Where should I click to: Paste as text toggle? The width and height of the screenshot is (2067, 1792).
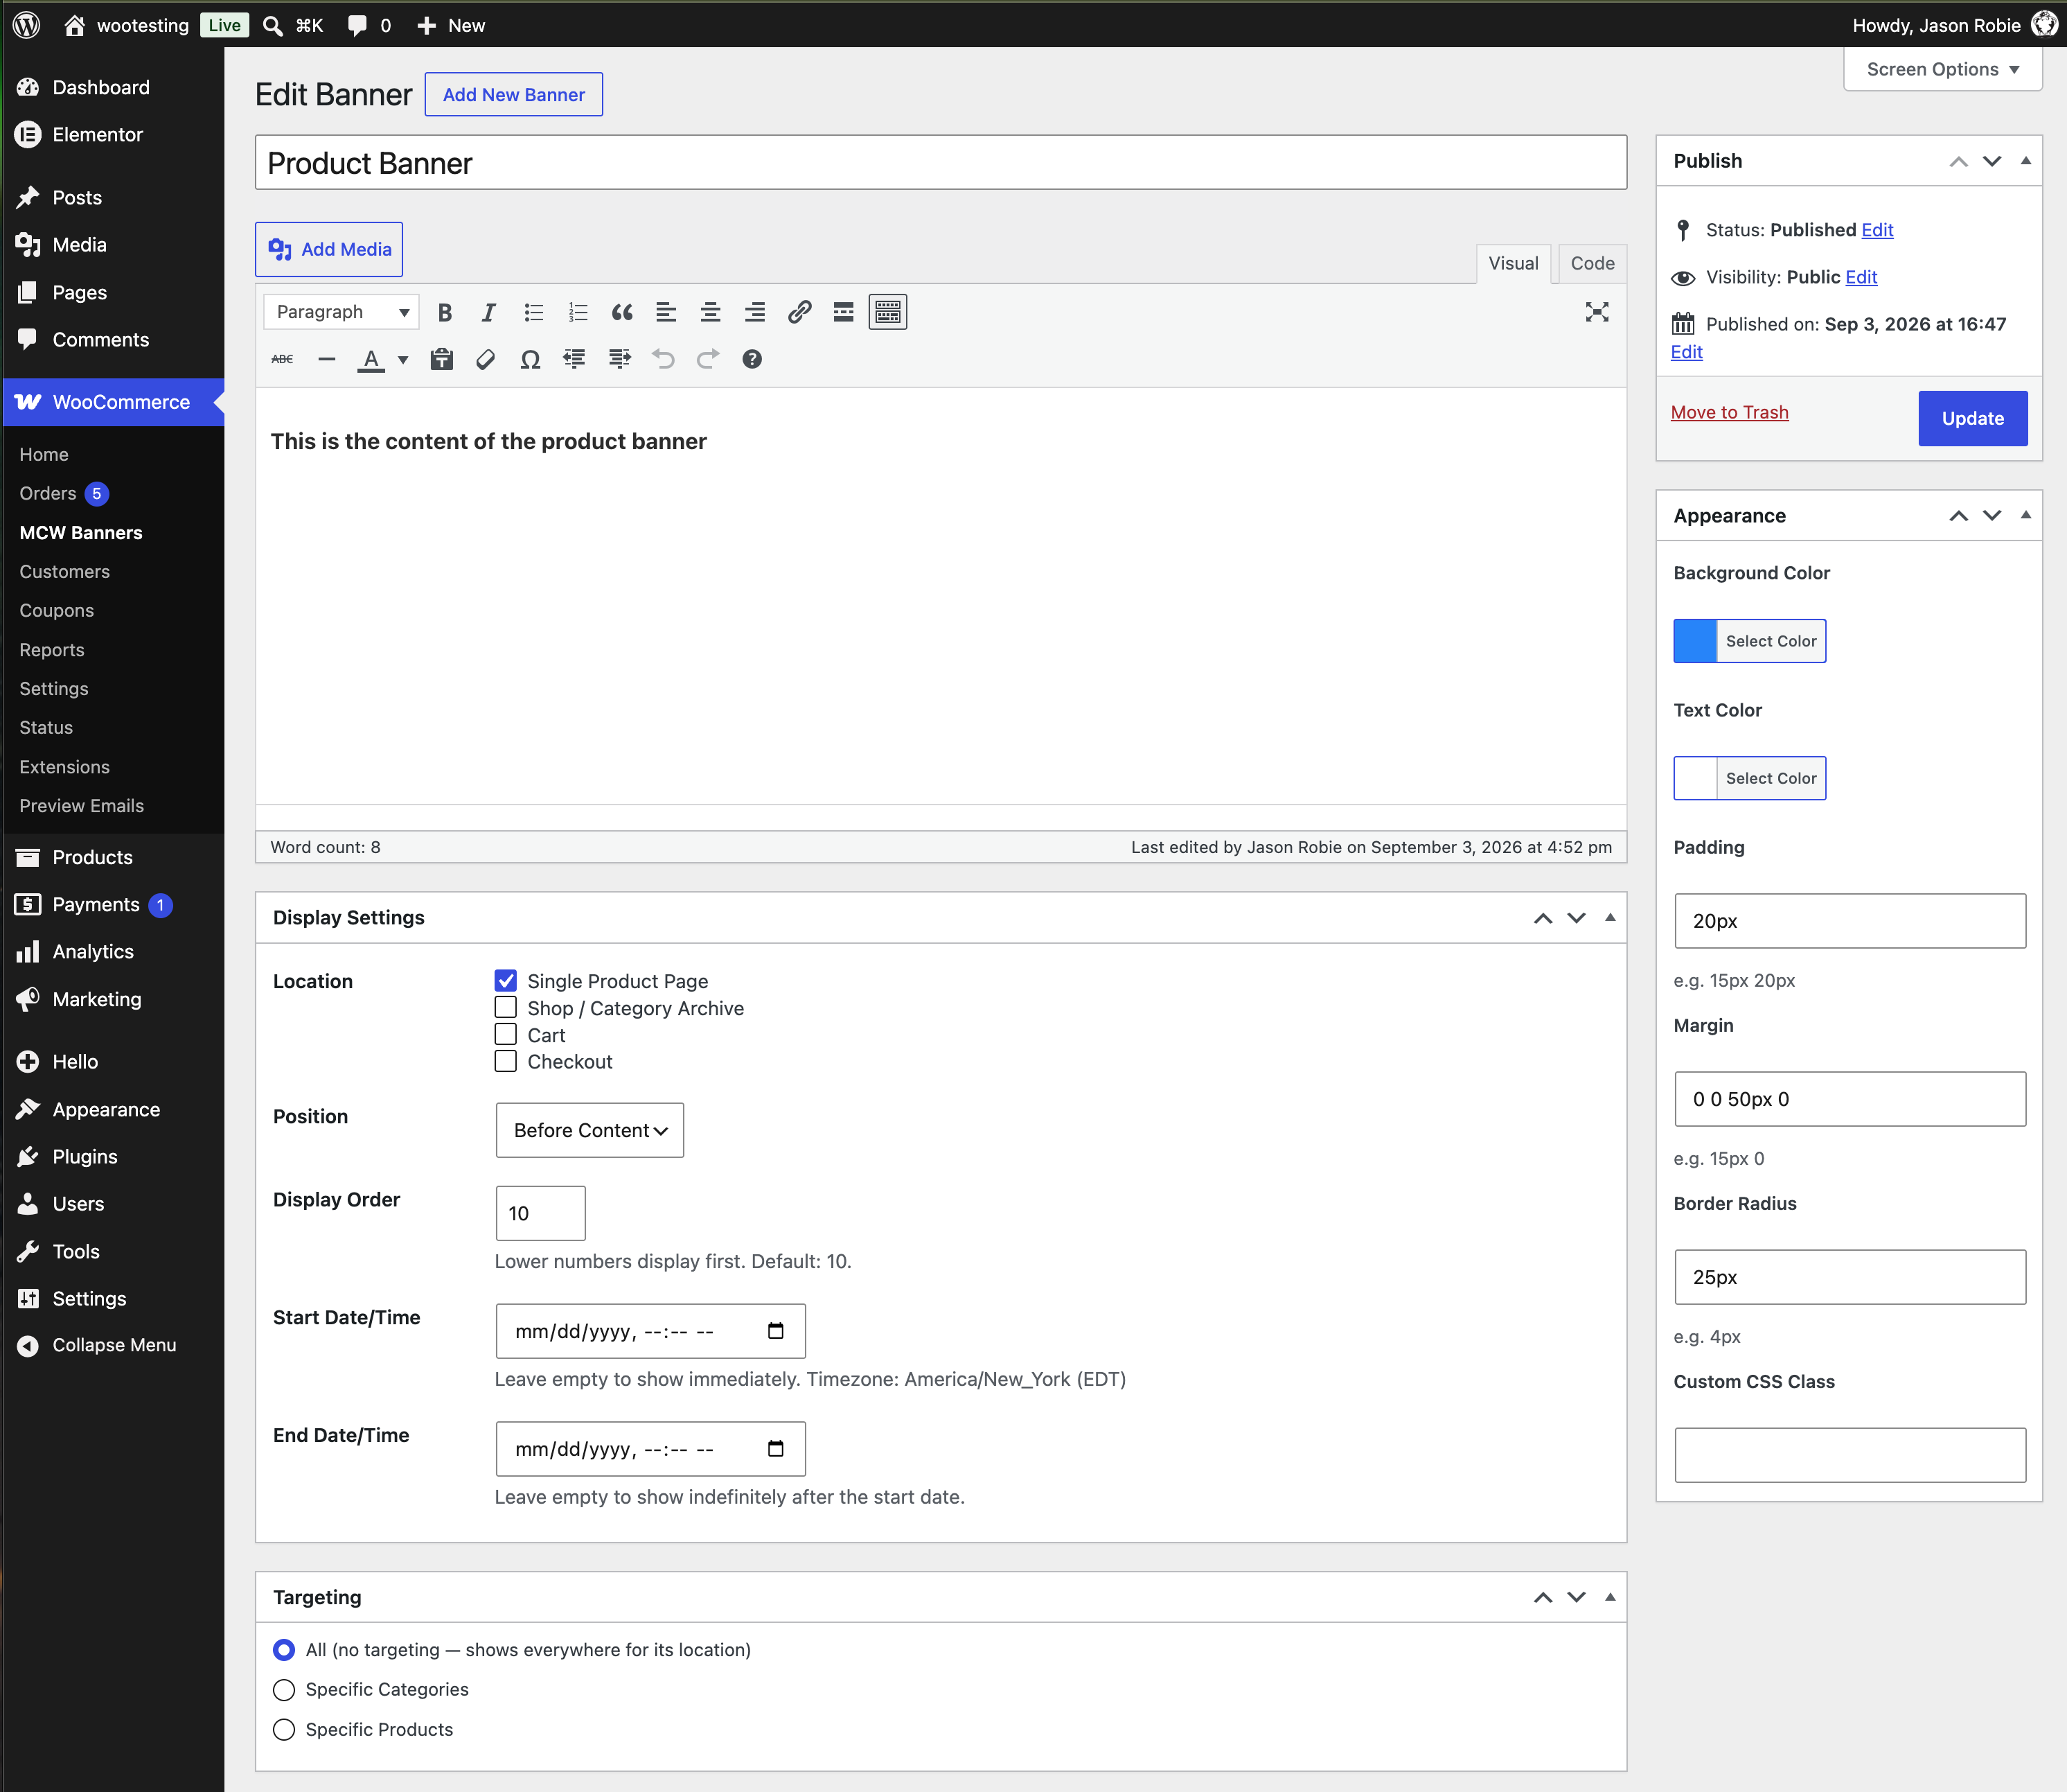442,359
